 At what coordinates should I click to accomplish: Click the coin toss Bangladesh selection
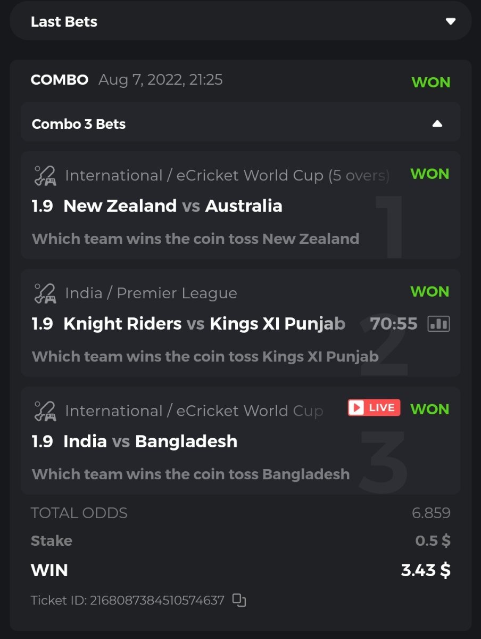click(x=190, y=474)
